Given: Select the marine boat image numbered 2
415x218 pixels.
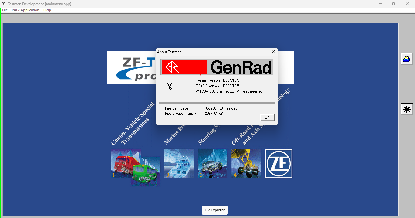Looking at the screenshot, I should coord(179,163).
